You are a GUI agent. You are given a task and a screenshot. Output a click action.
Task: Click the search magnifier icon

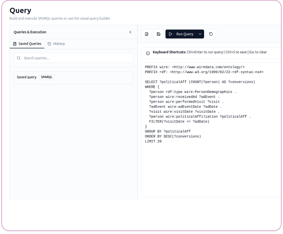click(x=19, y=58)
